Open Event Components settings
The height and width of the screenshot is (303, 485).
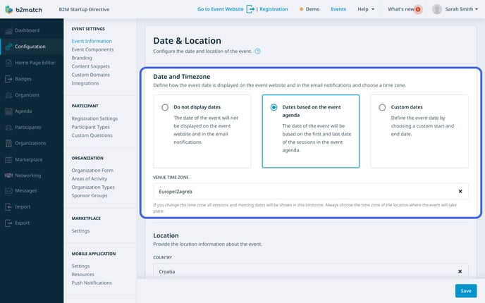(92, 49)
